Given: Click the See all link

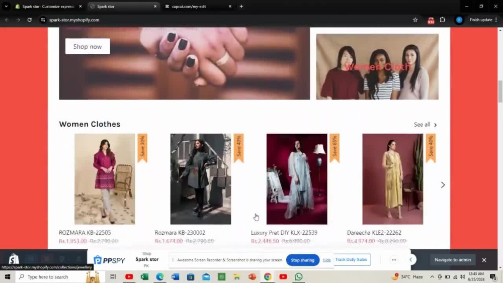Looking at the screenshot, I should click(x=426, y=125).
